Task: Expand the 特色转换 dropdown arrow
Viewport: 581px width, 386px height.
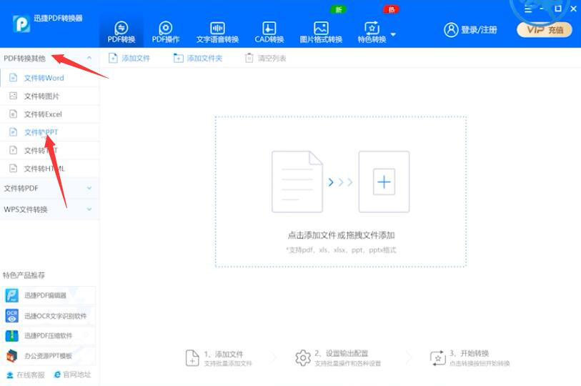Action: pyautogui.click(x=393, y=34)
